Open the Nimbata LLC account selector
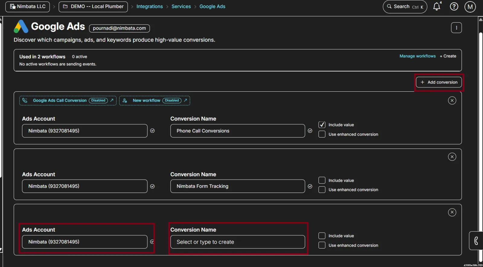Viewport: 483px width, 267px height. coord(27,7)
